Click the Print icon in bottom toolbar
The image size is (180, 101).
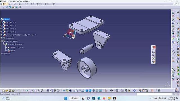coord(13,91)
